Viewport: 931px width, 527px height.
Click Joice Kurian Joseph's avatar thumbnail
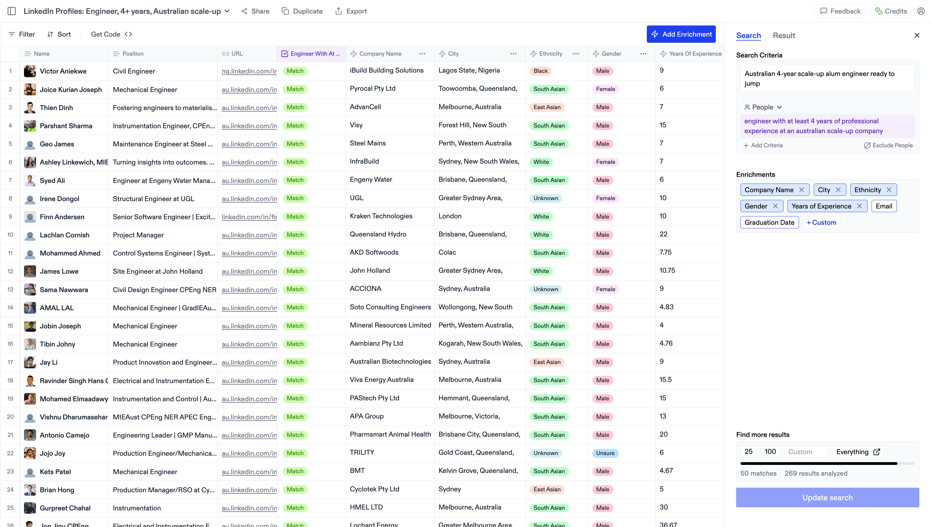(x=30, y=89)
